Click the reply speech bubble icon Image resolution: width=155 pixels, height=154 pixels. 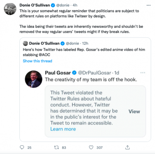[22, 147]
